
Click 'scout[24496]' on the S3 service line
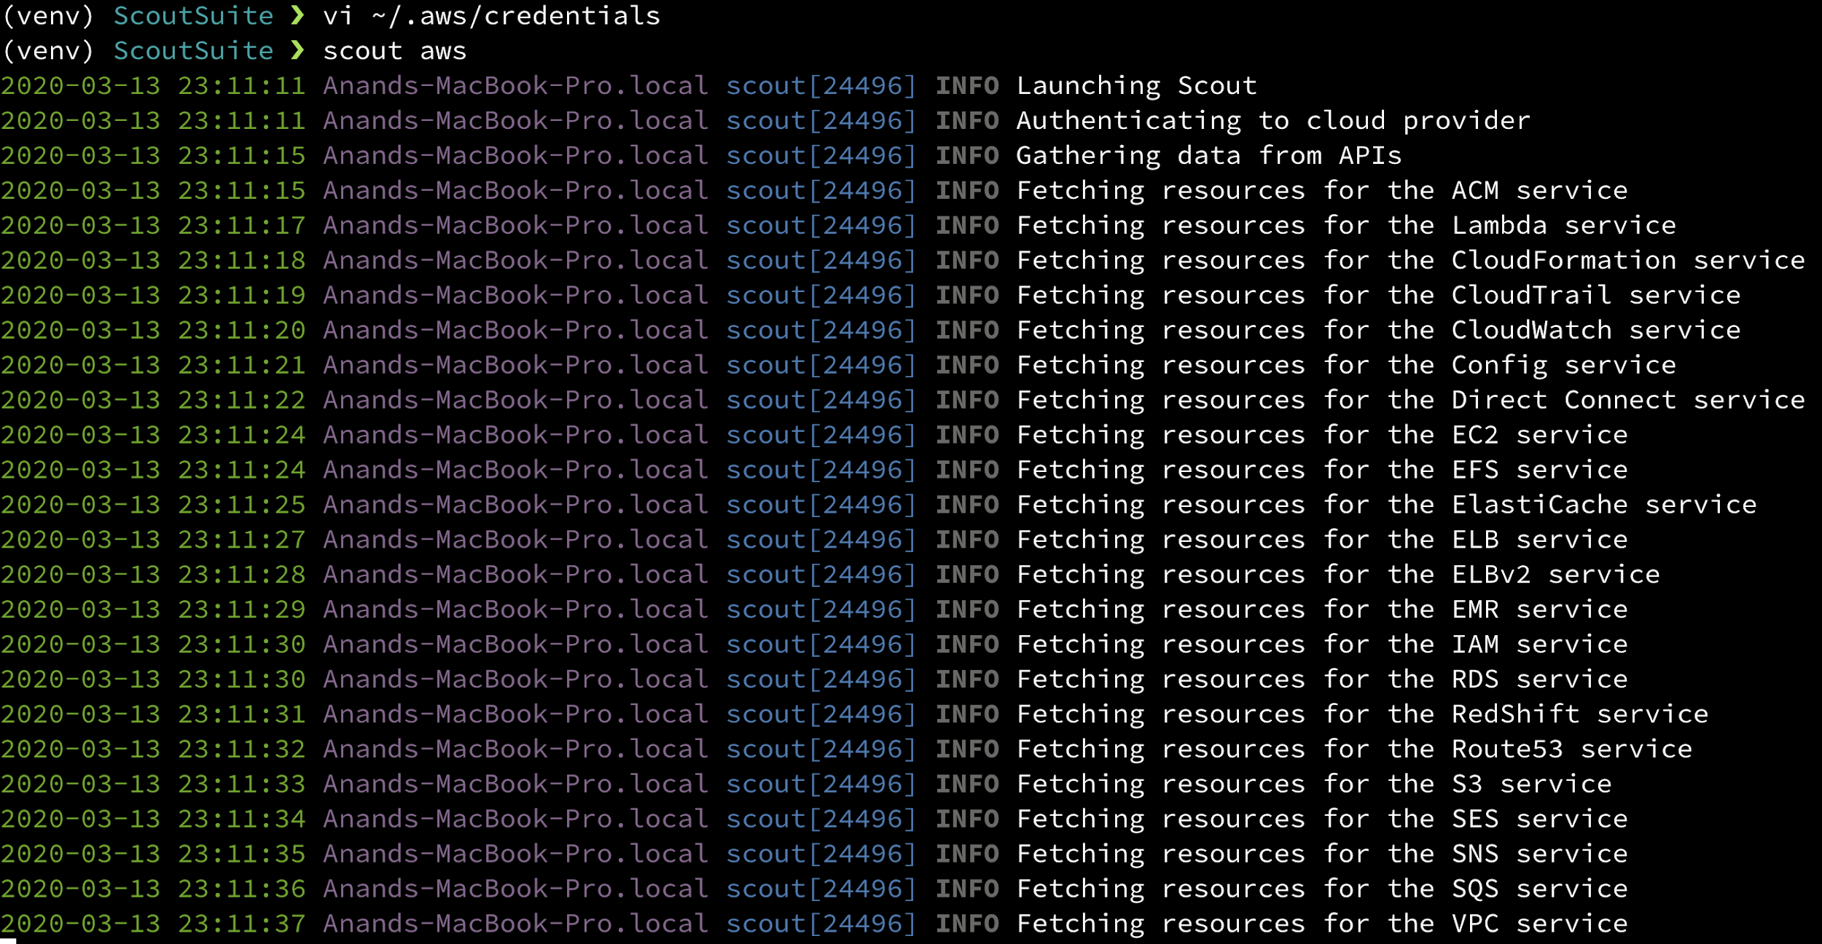[x=821, y=784]
